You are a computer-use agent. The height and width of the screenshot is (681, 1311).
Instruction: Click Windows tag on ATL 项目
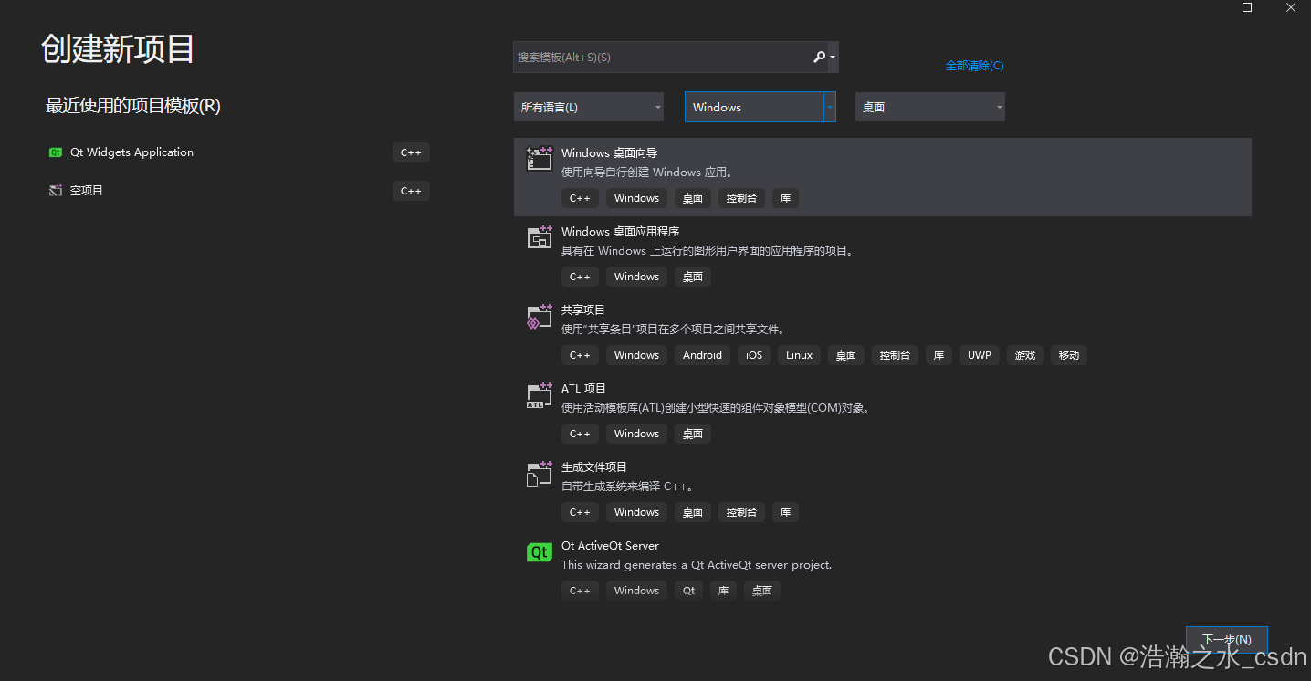pos(636,434)
